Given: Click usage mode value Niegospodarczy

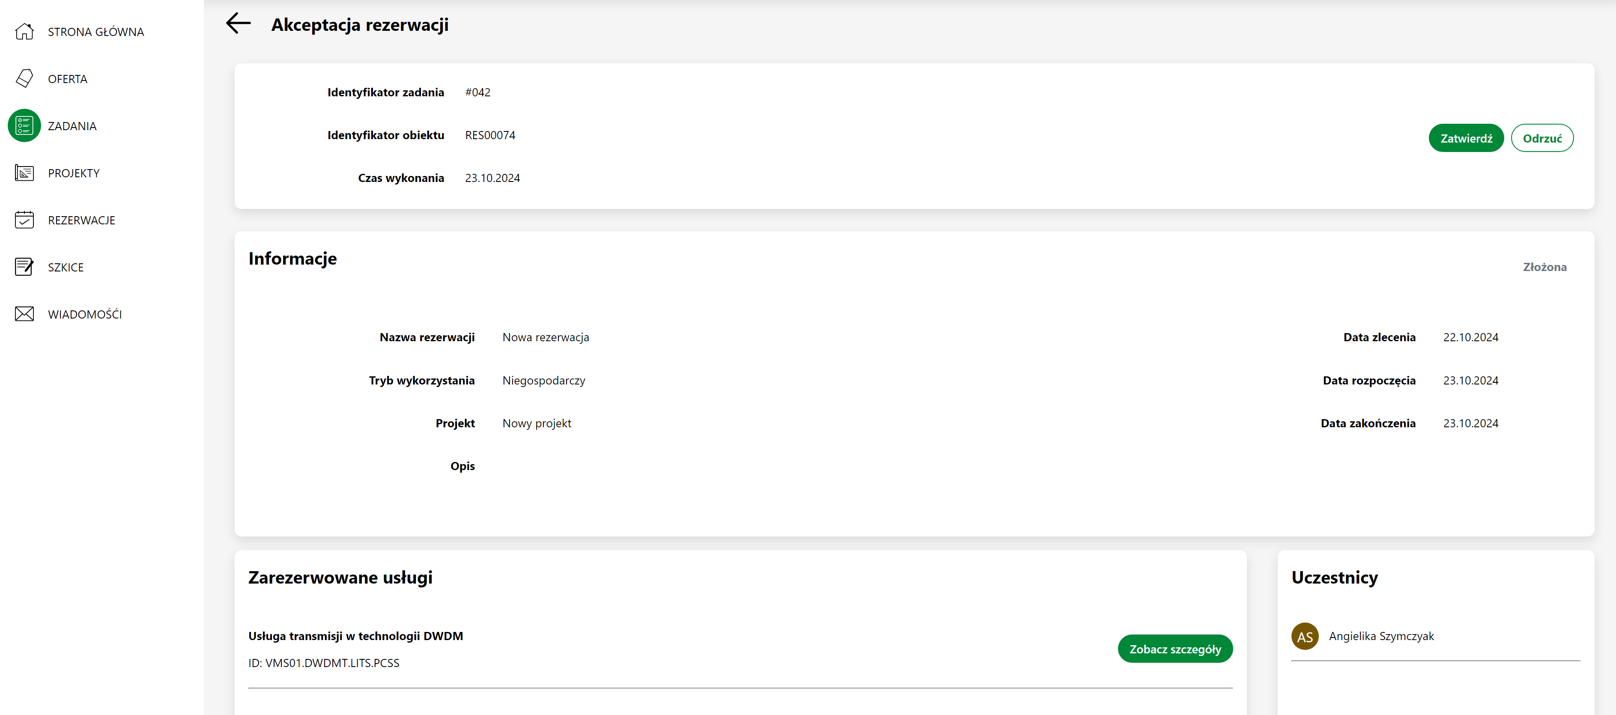Looking at the screenshot, I should tap(544, 381).
